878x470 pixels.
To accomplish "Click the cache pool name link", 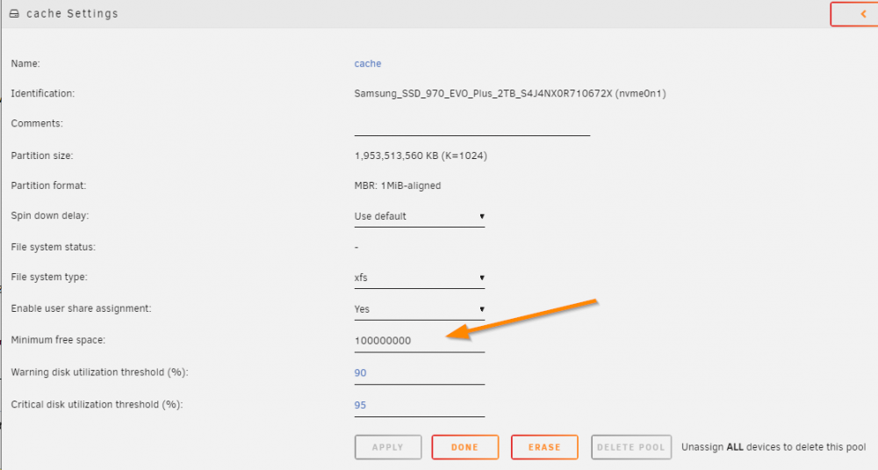I will pos(368,63).
